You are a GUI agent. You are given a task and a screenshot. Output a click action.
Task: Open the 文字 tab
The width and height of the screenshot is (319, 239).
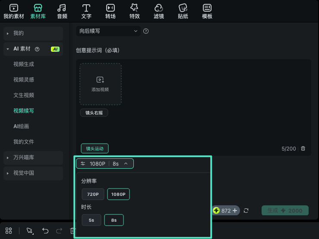(86, 12)
